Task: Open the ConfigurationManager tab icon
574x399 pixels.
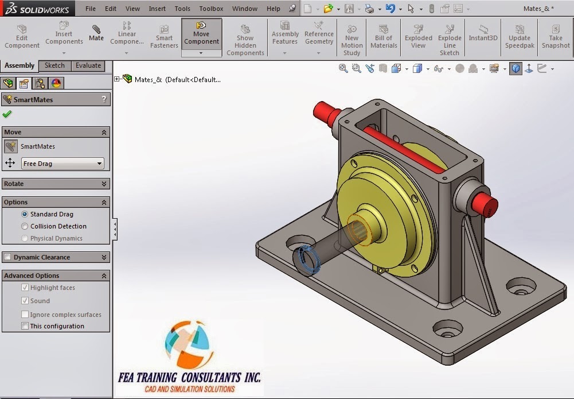Action: pyautogui.click(x=40, y=83)
